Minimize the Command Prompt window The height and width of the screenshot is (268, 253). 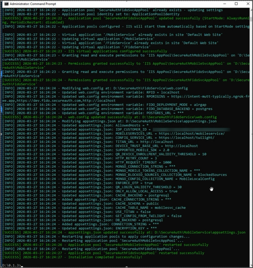coord(225,4)
